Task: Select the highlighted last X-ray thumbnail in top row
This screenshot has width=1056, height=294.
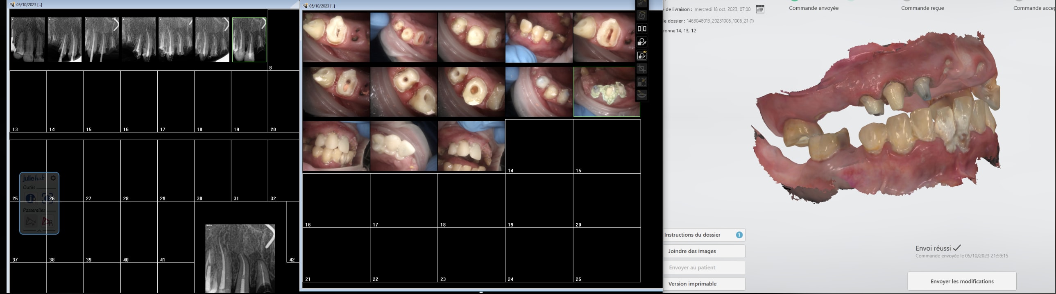Action: pyautogui.click(x=249, y=40)
